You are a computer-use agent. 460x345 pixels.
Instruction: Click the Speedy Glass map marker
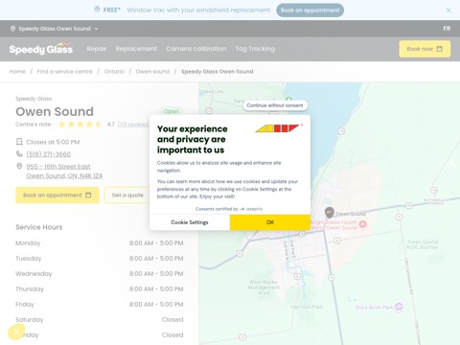(x=330, y=213)
